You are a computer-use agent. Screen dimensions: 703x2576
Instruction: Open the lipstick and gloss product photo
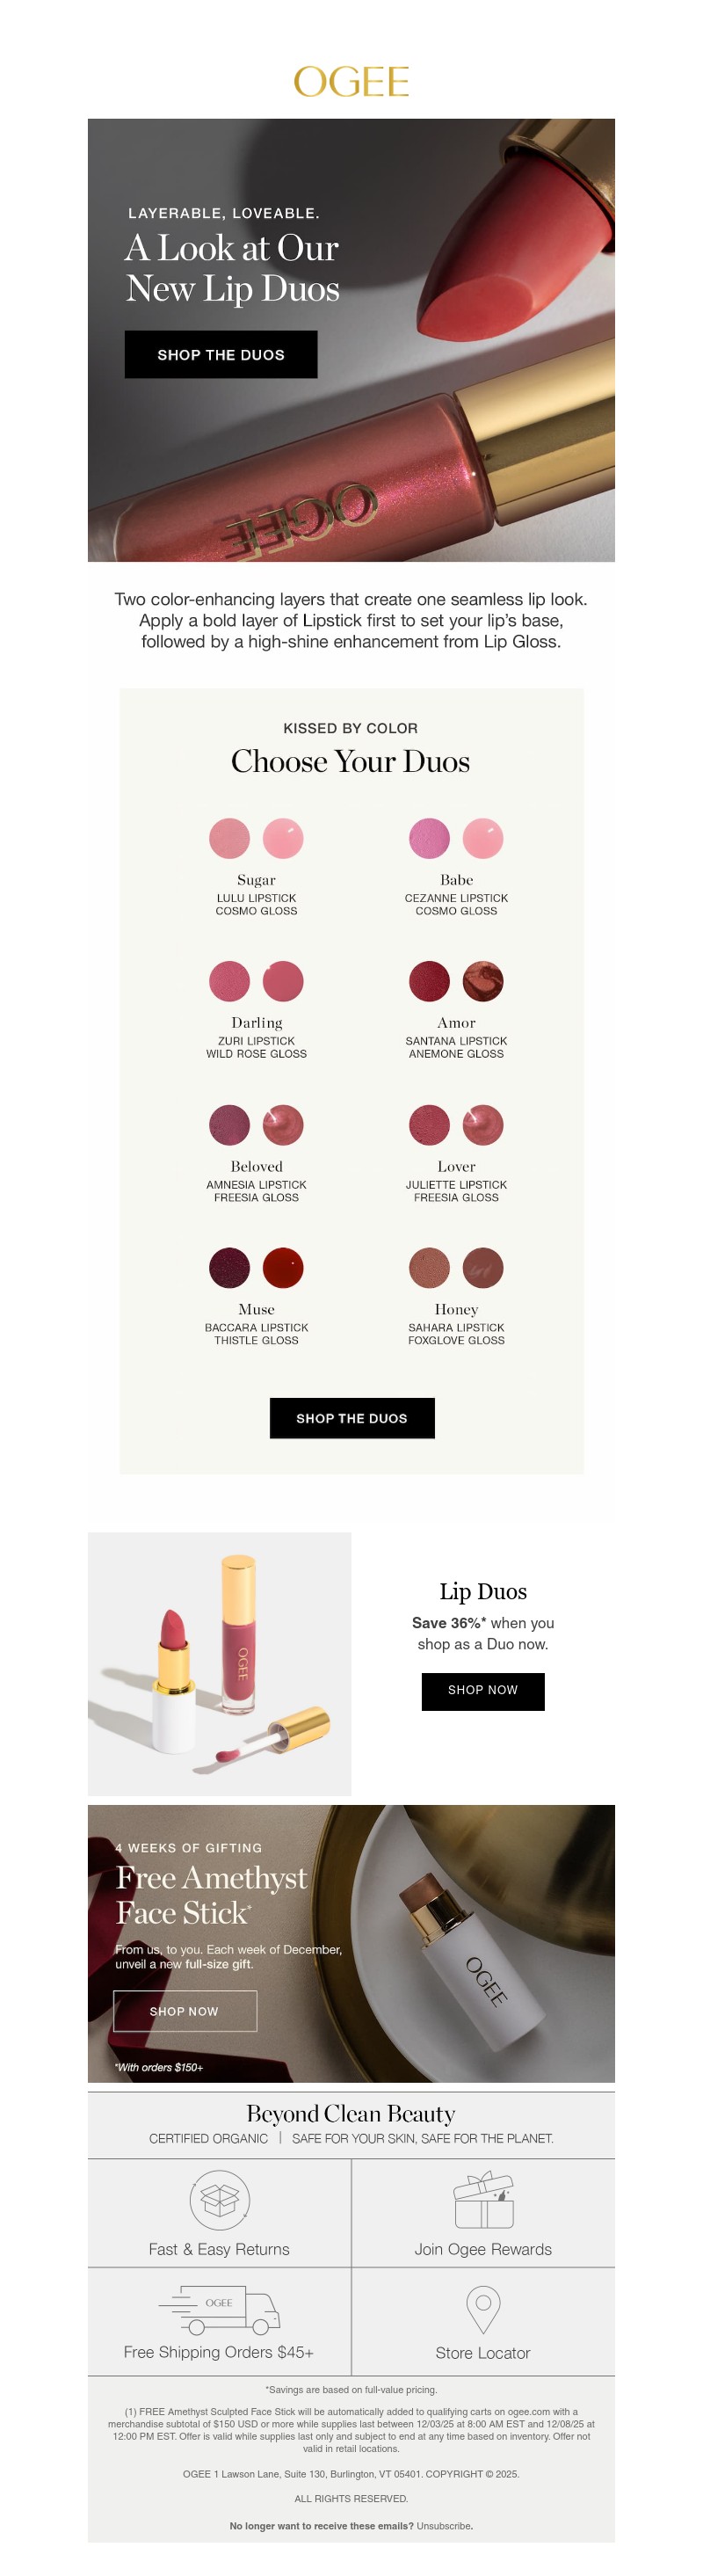pos(219,1663)
